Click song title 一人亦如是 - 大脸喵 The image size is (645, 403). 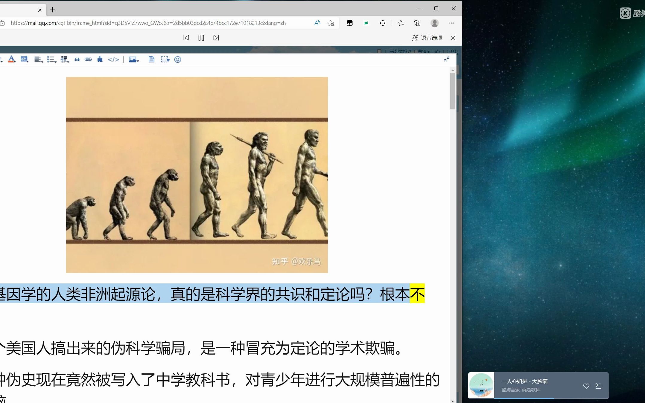coord(524,381)
